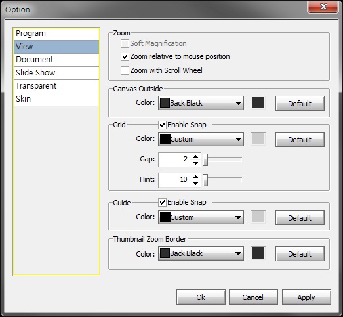Uncheck Enable Snap in Grid section

pyautogui.click(x=162, y=125)
